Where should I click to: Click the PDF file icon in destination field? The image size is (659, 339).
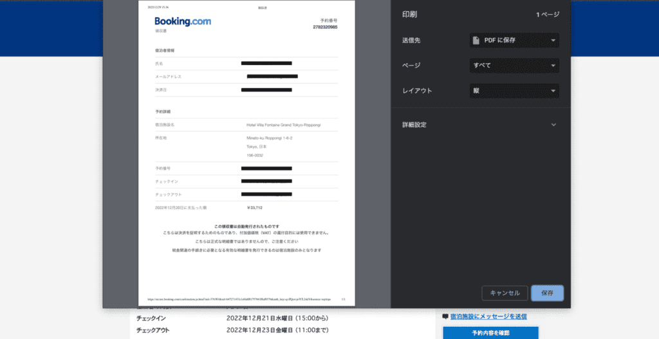tap(476, 41)
